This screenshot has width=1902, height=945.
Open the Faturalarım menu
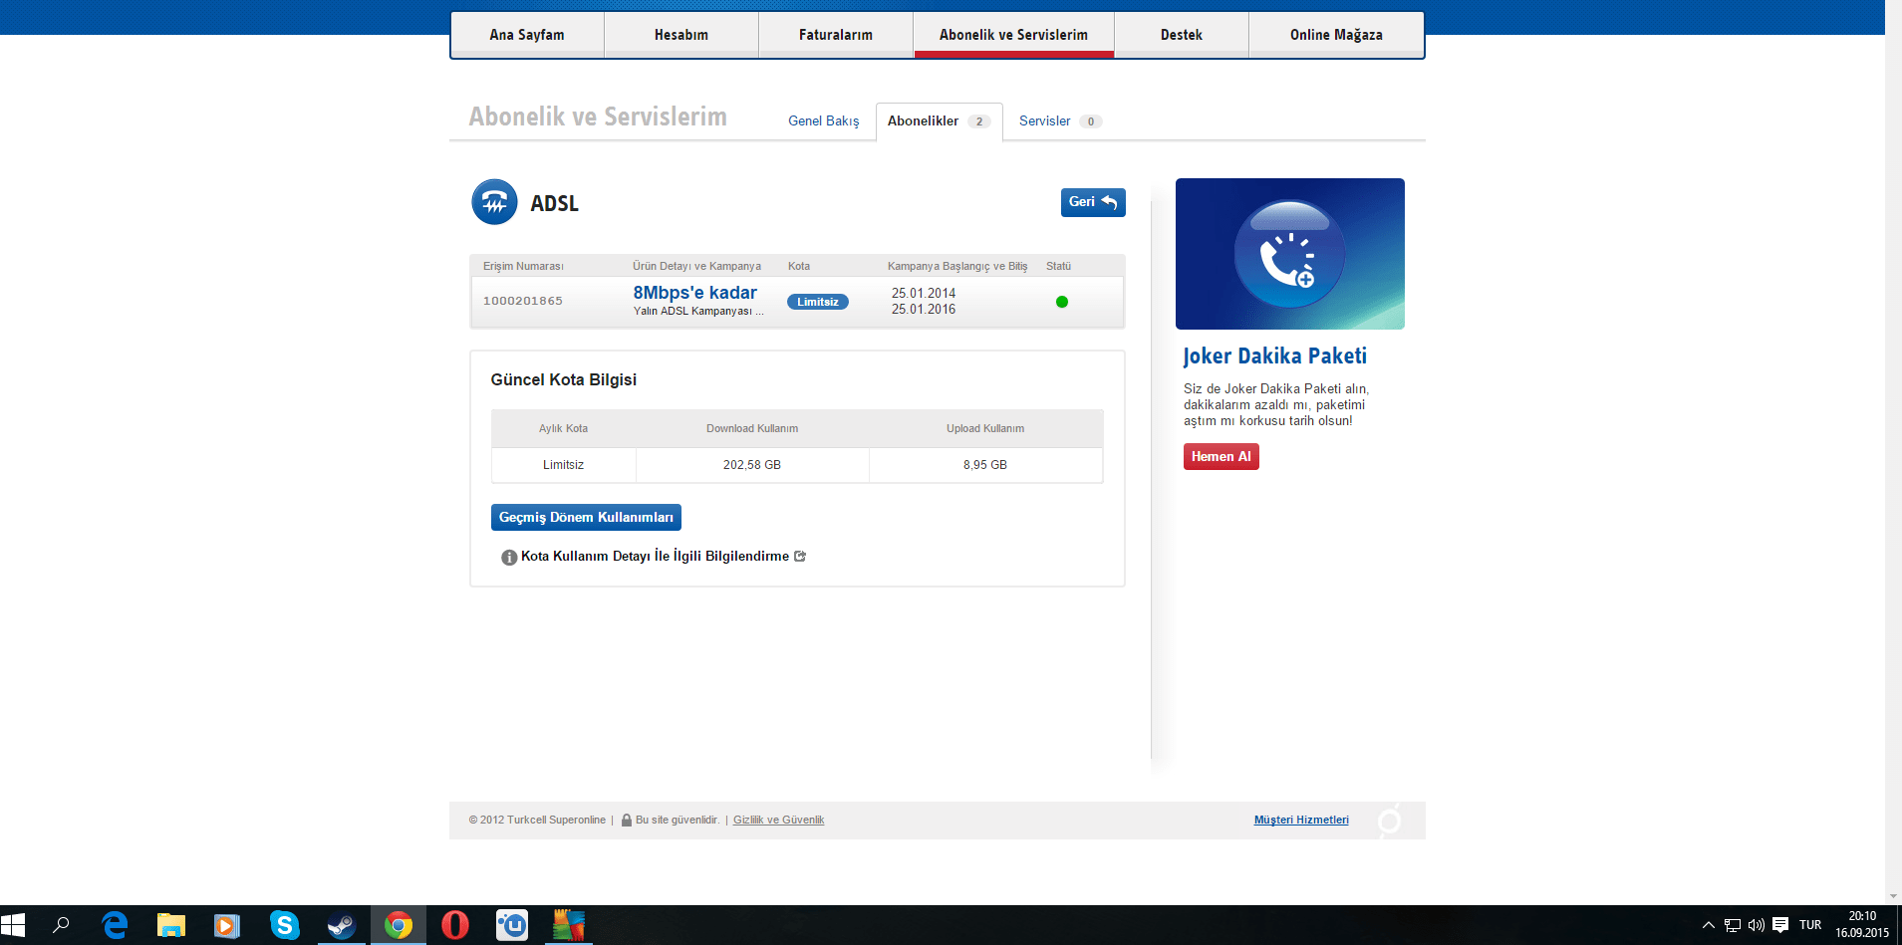[x=836, y=35]
